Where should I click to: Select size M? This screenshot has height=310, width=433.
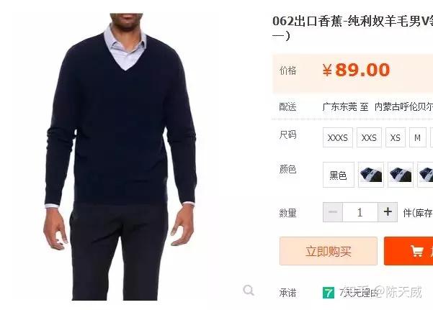pos(418,137)
